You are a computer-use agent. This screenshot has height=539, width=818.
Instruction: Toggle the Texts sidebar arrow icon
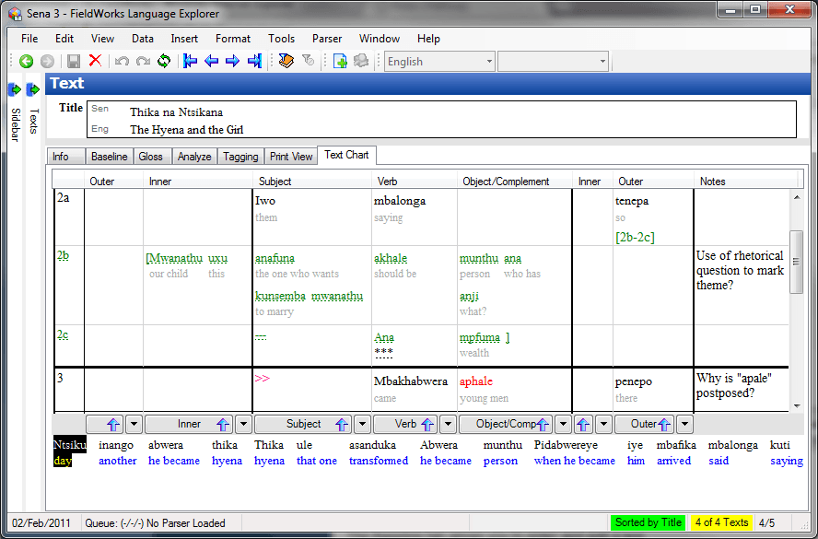tap(33, 89)
